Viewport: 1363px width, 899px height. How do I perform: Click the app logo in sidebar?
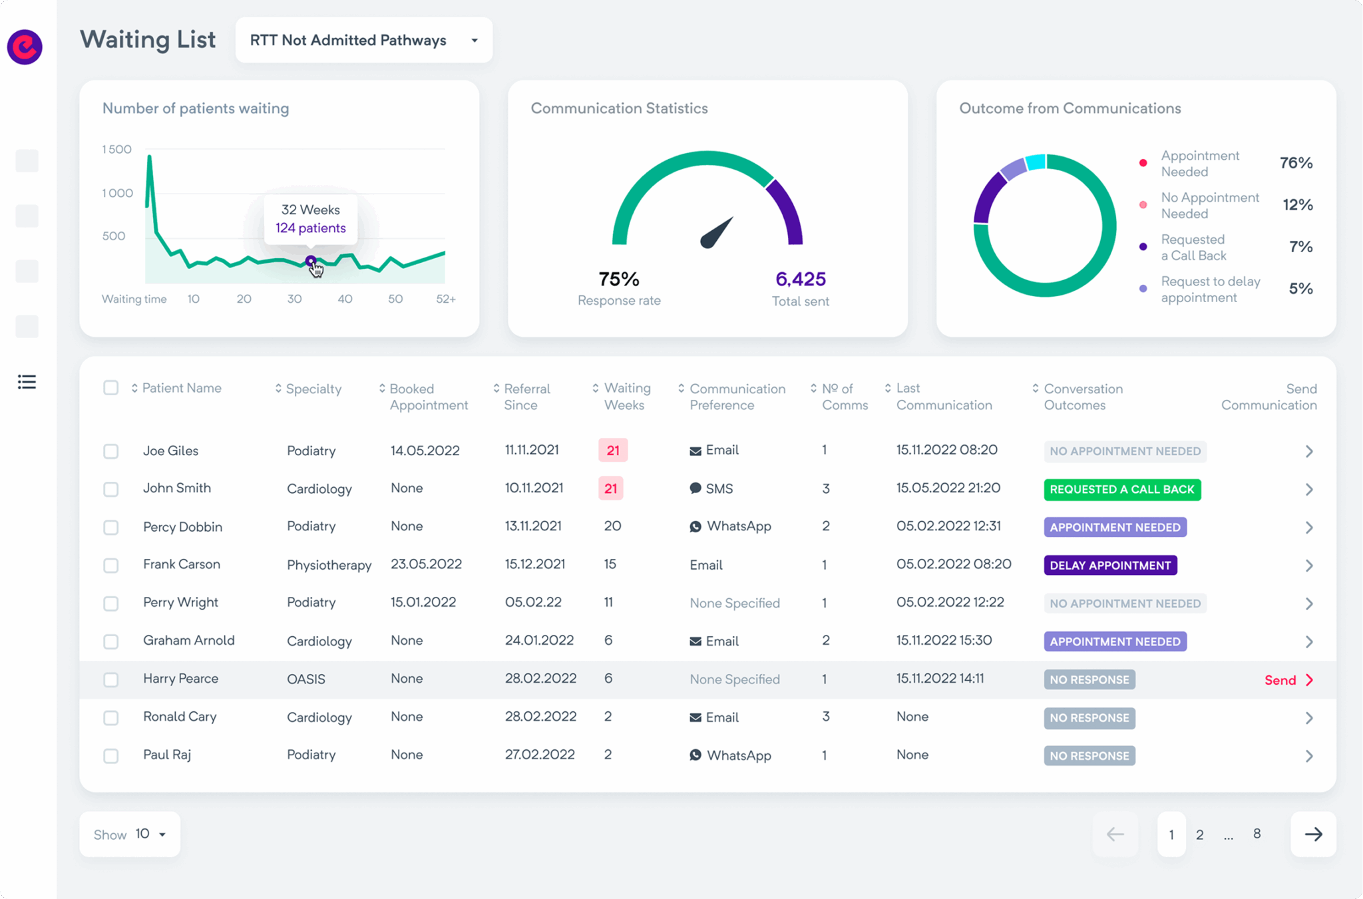[x=25, y=47]
